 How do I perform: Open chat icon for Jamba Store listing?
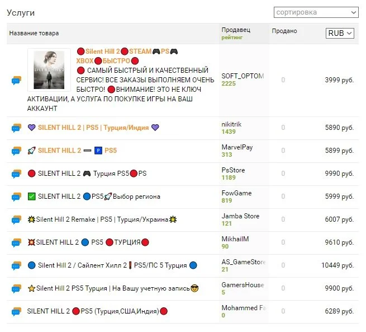16,219
